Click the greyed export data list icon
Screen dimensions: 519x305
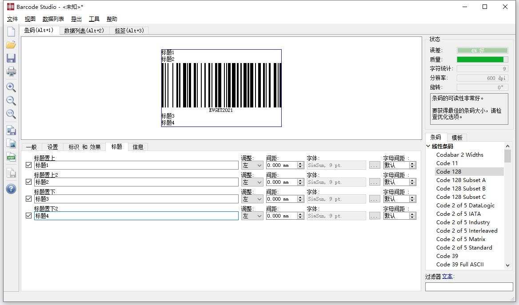[11, 173]
